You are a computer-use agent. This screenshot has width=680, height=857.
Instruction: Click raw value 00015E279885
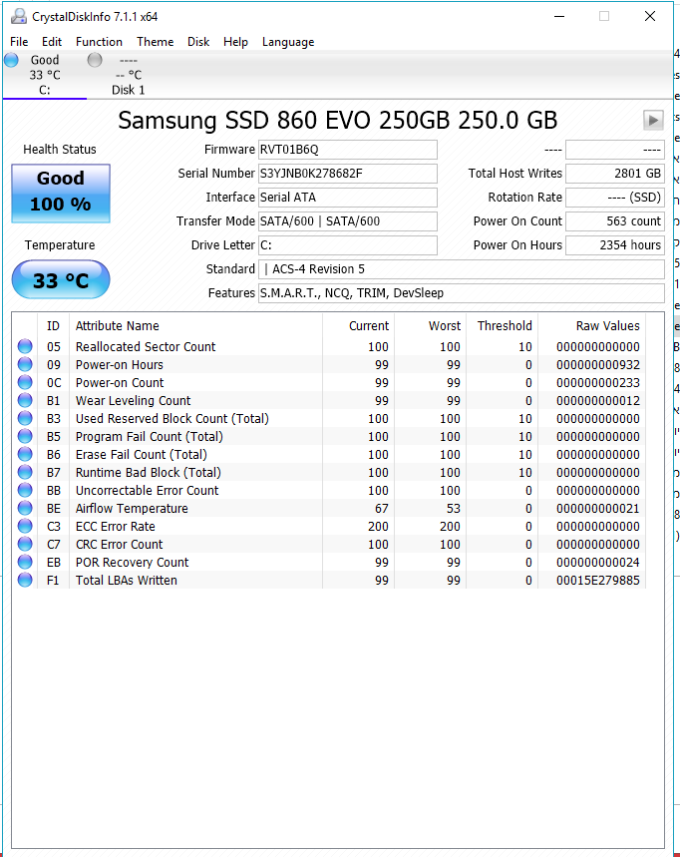point(598,580)
